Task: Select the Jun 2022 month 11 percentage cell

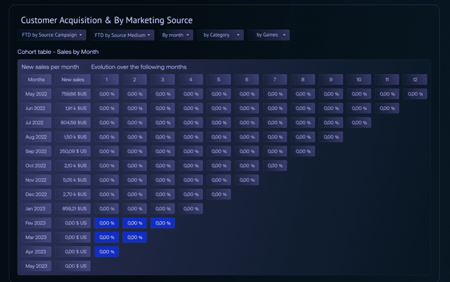Action: click(387, 108)
